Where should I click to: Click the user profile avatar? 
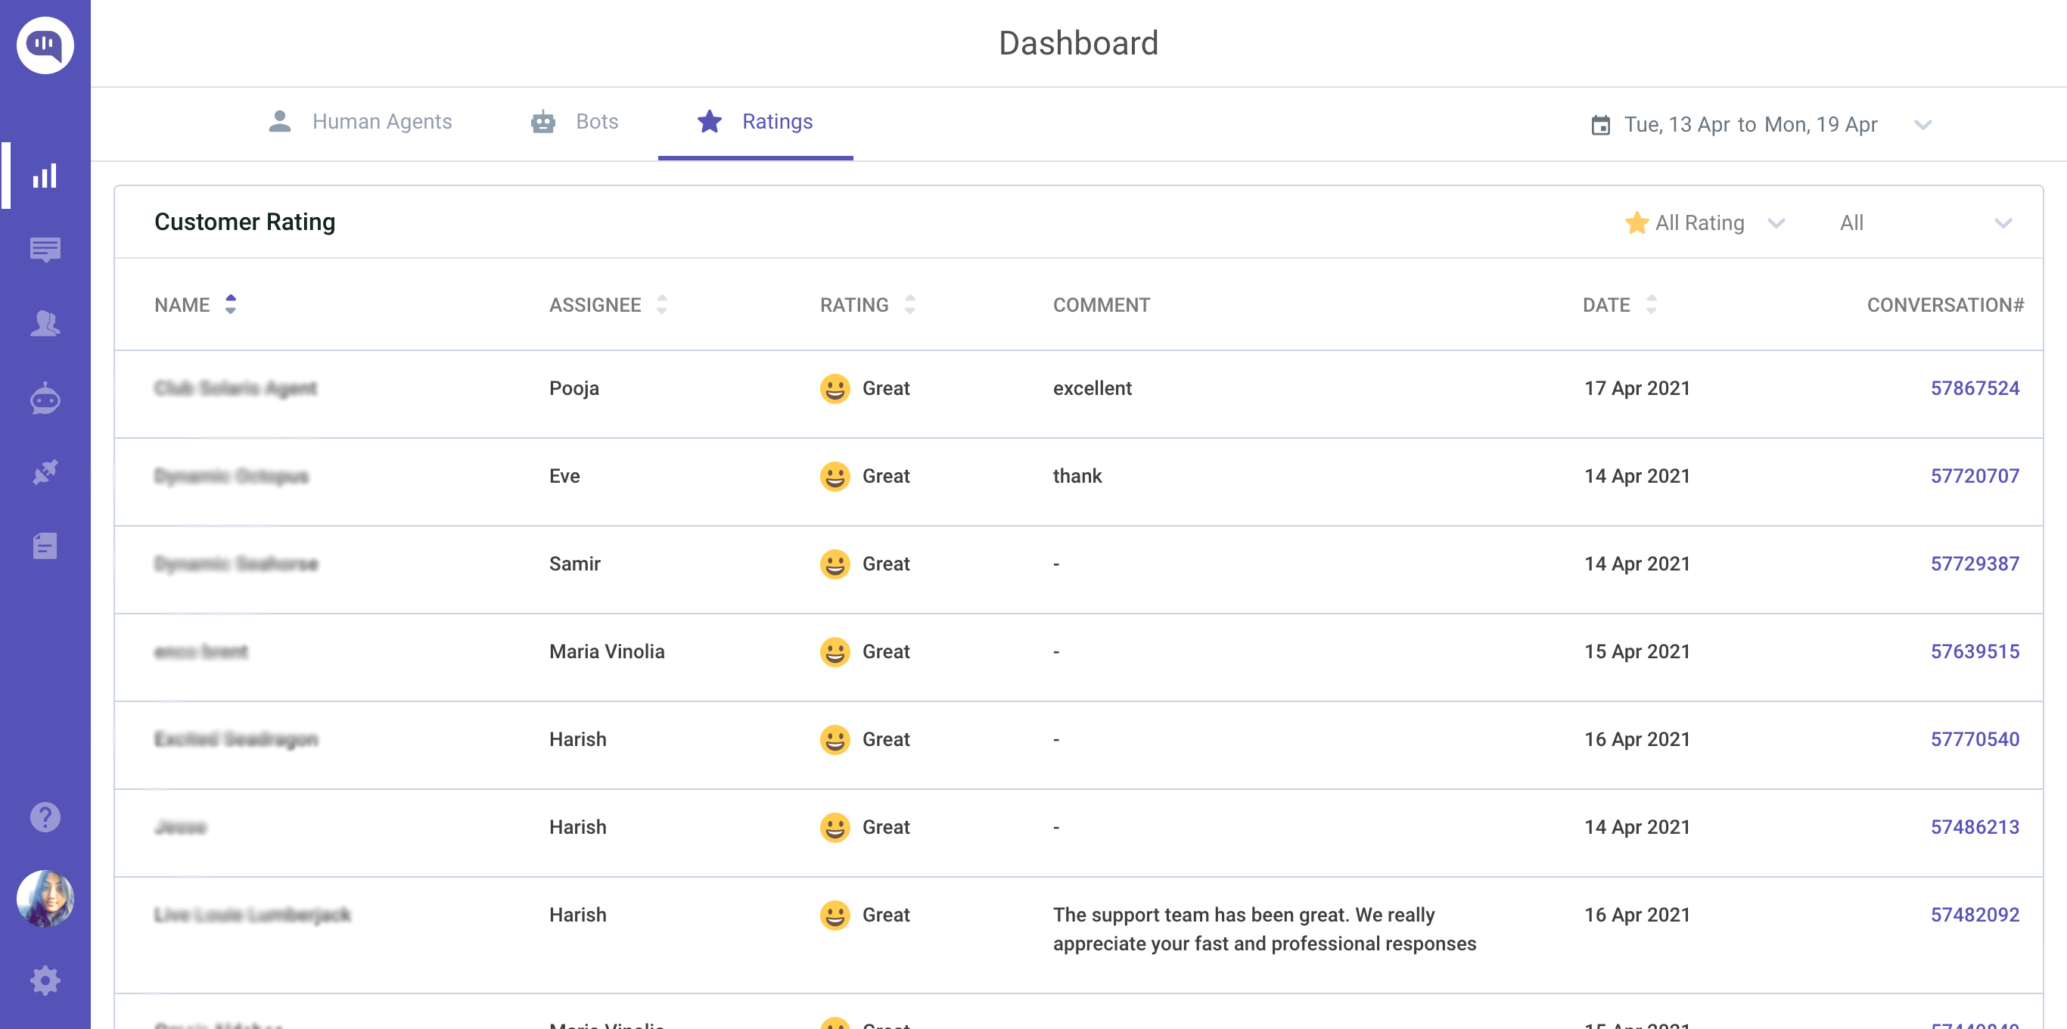click(x=45, y=898)
